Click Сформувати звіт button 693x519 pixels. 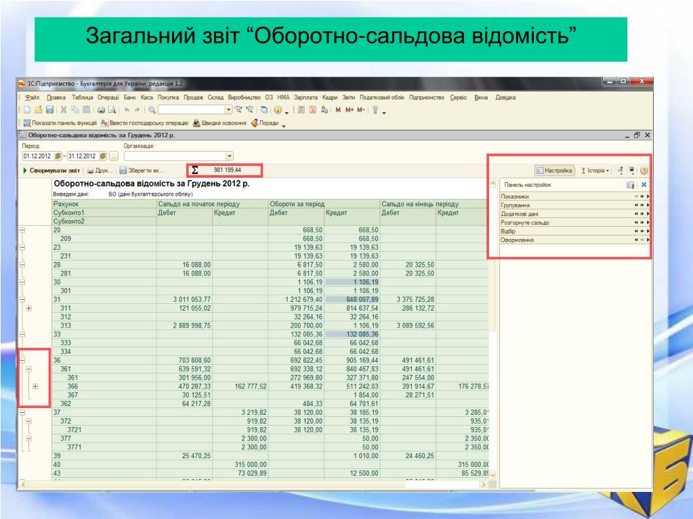pos(51,171)
